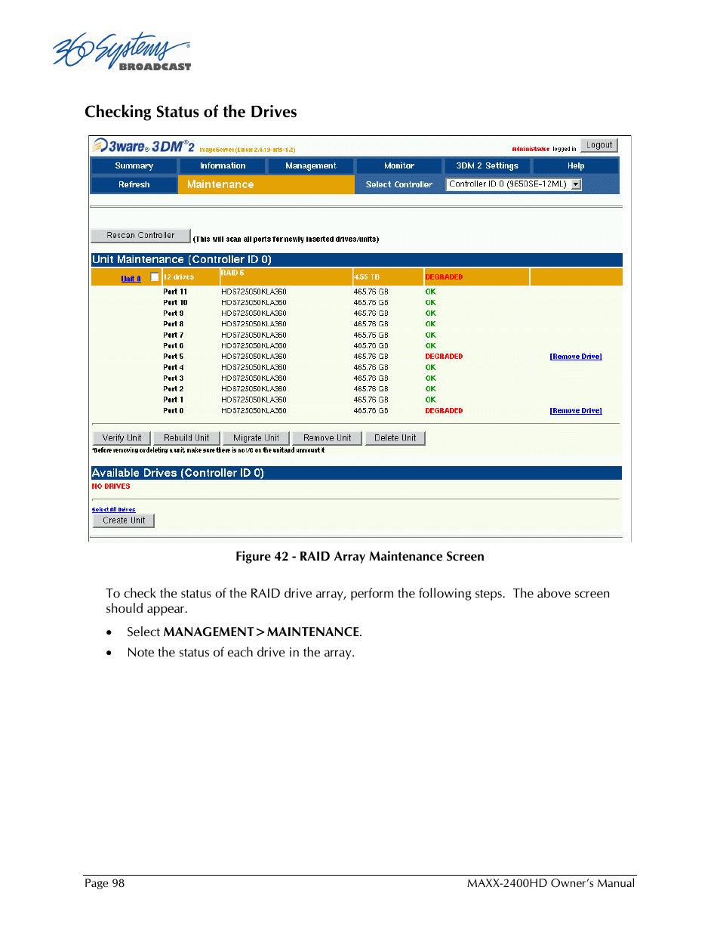Click the unit header DEGRADED status
Viewport: 720px width, 933px height.
tap(444, 277)
